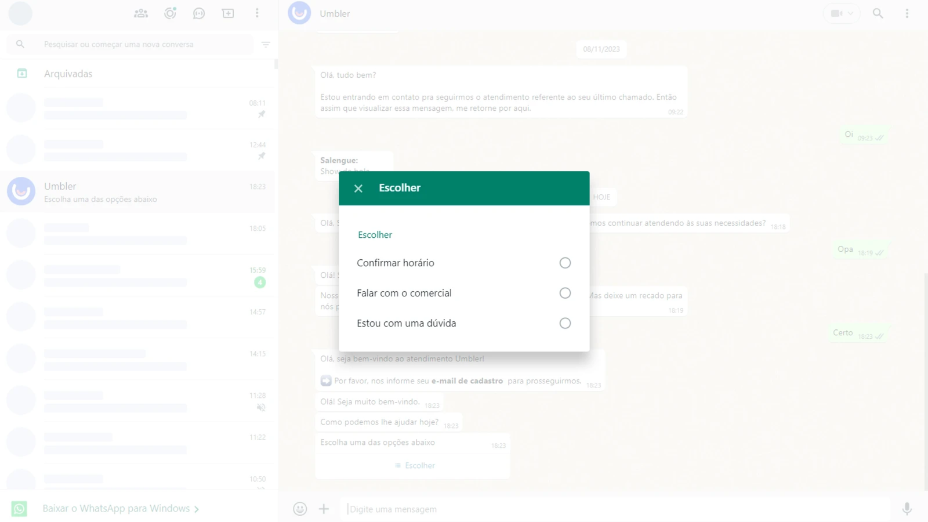Viewport: 928px width, 522px height.
Task: Start a new chat via the plus icon
Action: (228, 13)
